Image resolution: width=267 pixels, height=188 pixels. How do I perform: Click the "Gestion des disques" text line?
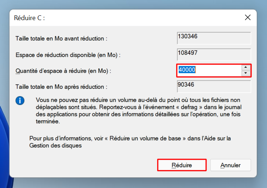coord(56,146)
